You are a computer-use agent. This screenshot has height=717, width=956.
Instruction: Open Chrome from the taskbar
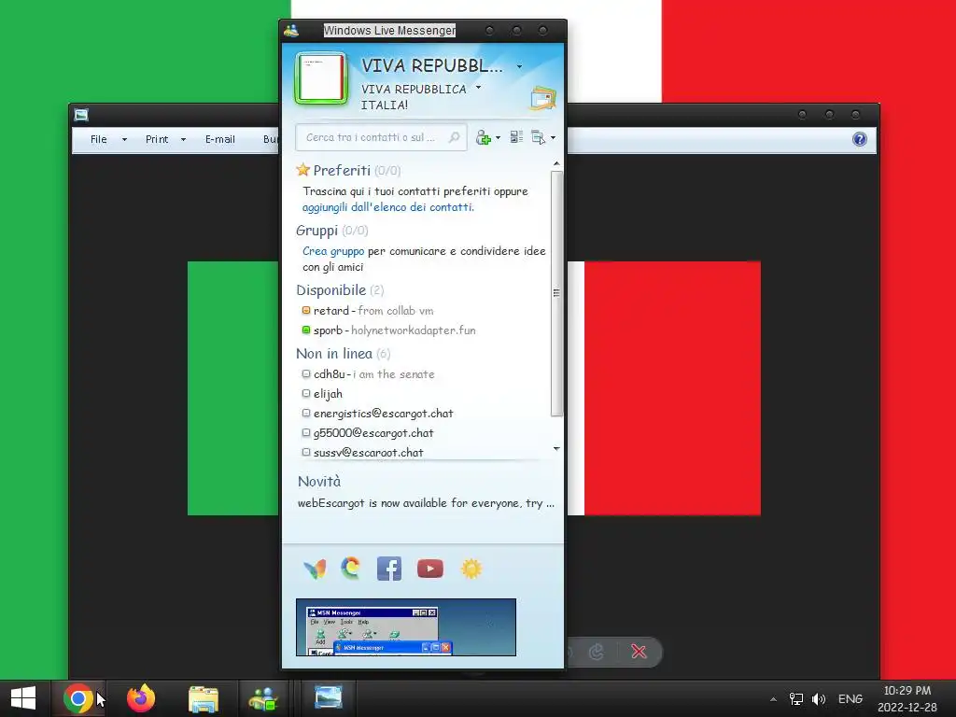pyautogui.click(x=77, y=698)
